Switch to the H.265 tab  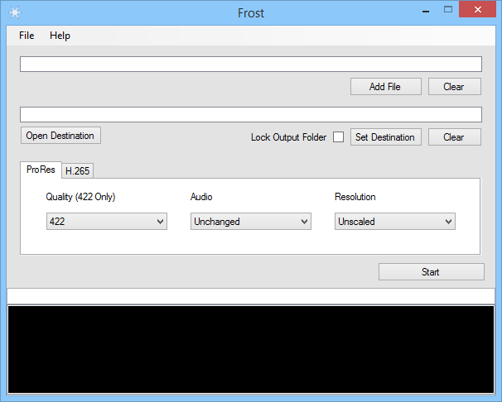tap(78, 170)
